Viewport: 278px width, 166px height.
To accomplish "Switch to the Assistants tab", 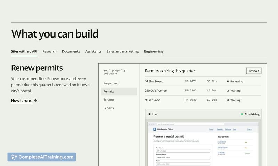I will click(x=93, y=51).
